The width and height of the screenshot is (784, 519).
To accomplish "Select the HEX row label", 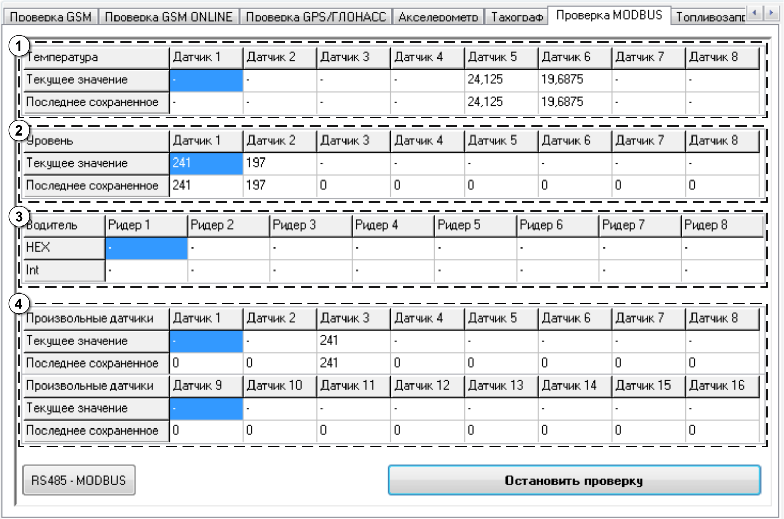I will [x=64, y=247].
